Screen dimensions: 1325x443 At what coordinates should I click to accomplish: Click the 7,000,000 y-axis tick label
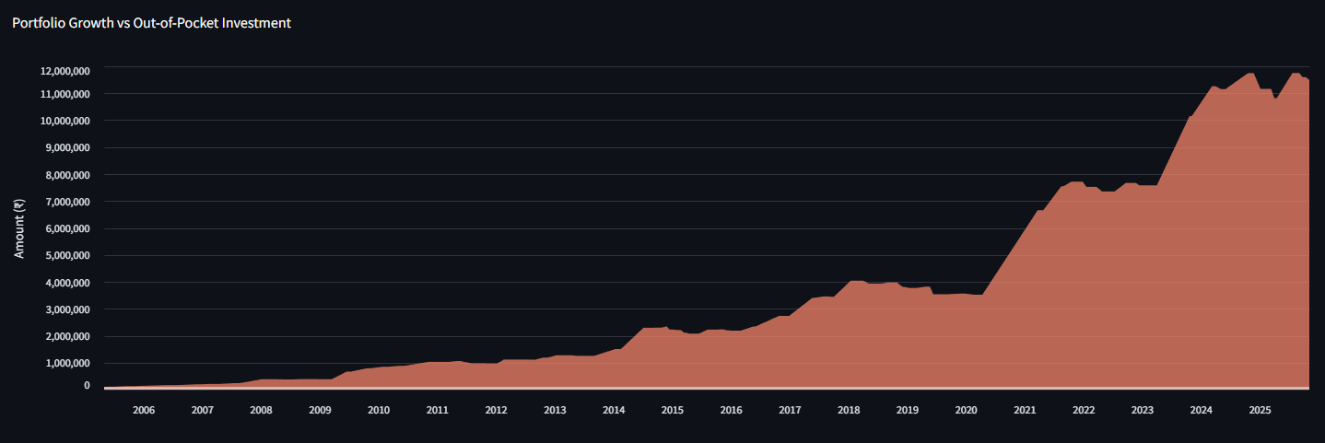[67, 202]
